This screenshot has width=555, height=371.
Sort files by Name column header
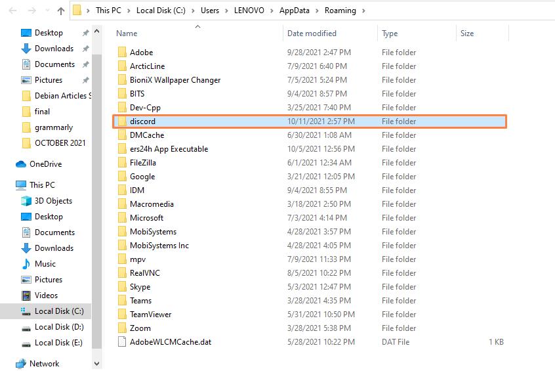pos(127,33)
